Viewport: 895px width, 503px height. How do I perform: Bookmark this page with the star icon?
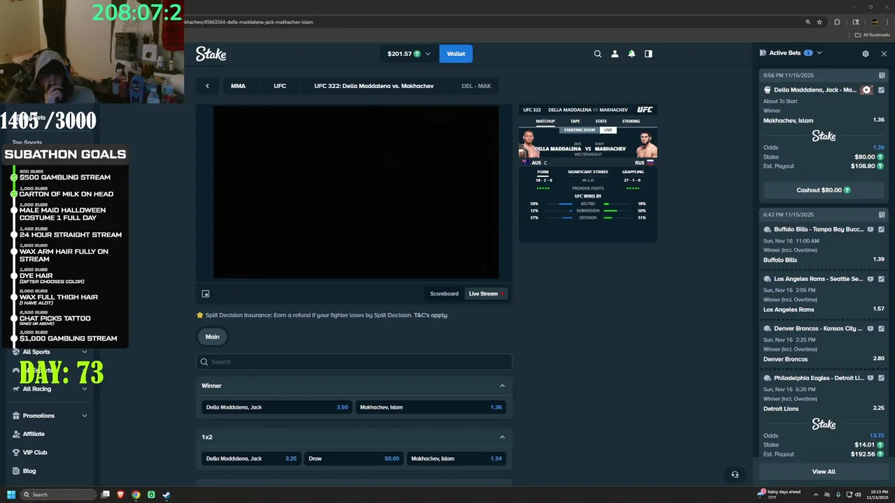coord(819,22)
